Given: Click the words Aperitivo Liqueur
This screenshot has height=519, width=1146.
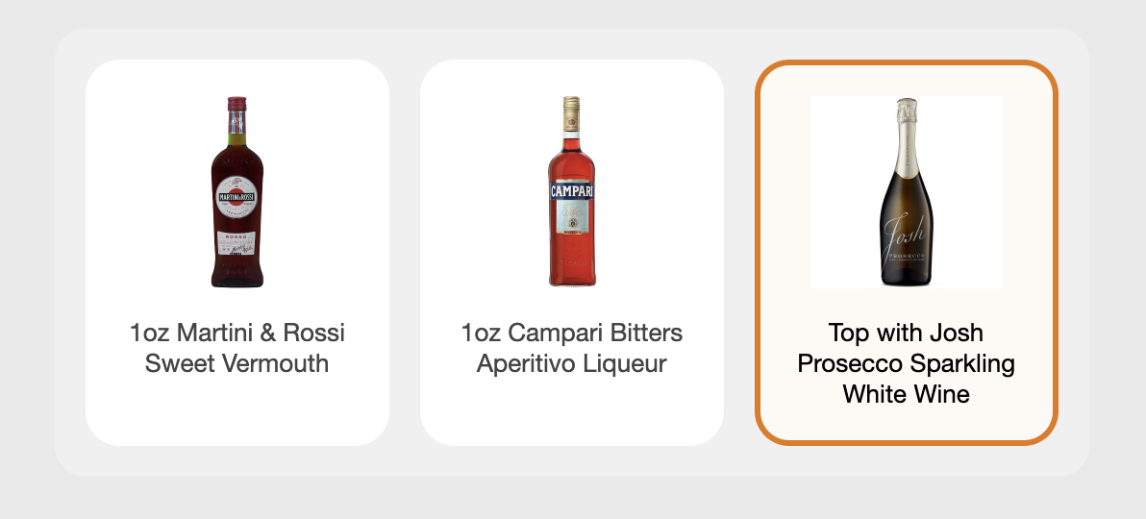Looking at the screenshot, I should (x=571, y=364).
